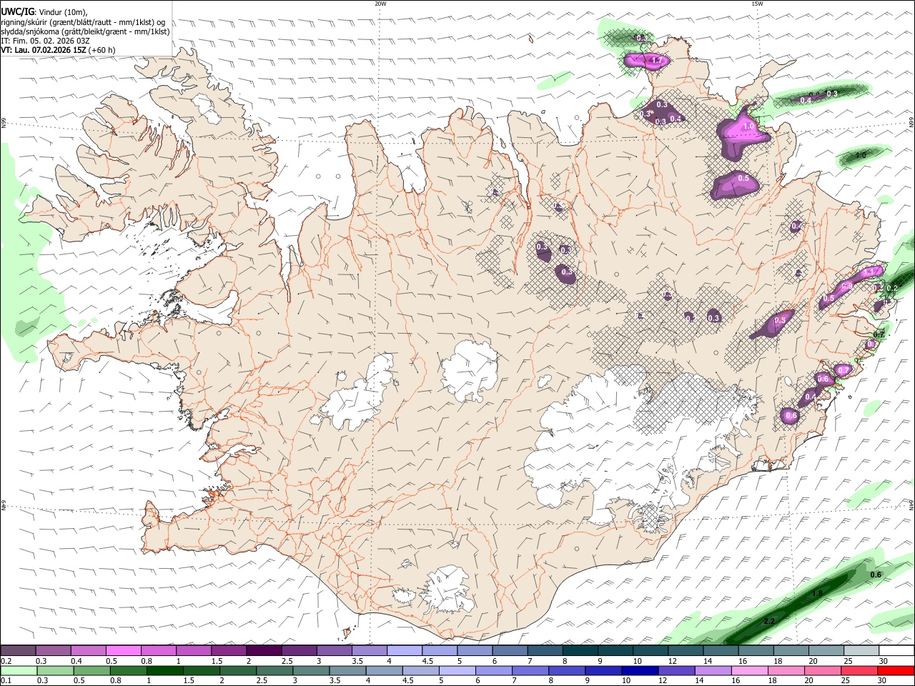Select the bright red rain swatch above 30
This screenshot has width=915, height=686.
coord(896,671)
